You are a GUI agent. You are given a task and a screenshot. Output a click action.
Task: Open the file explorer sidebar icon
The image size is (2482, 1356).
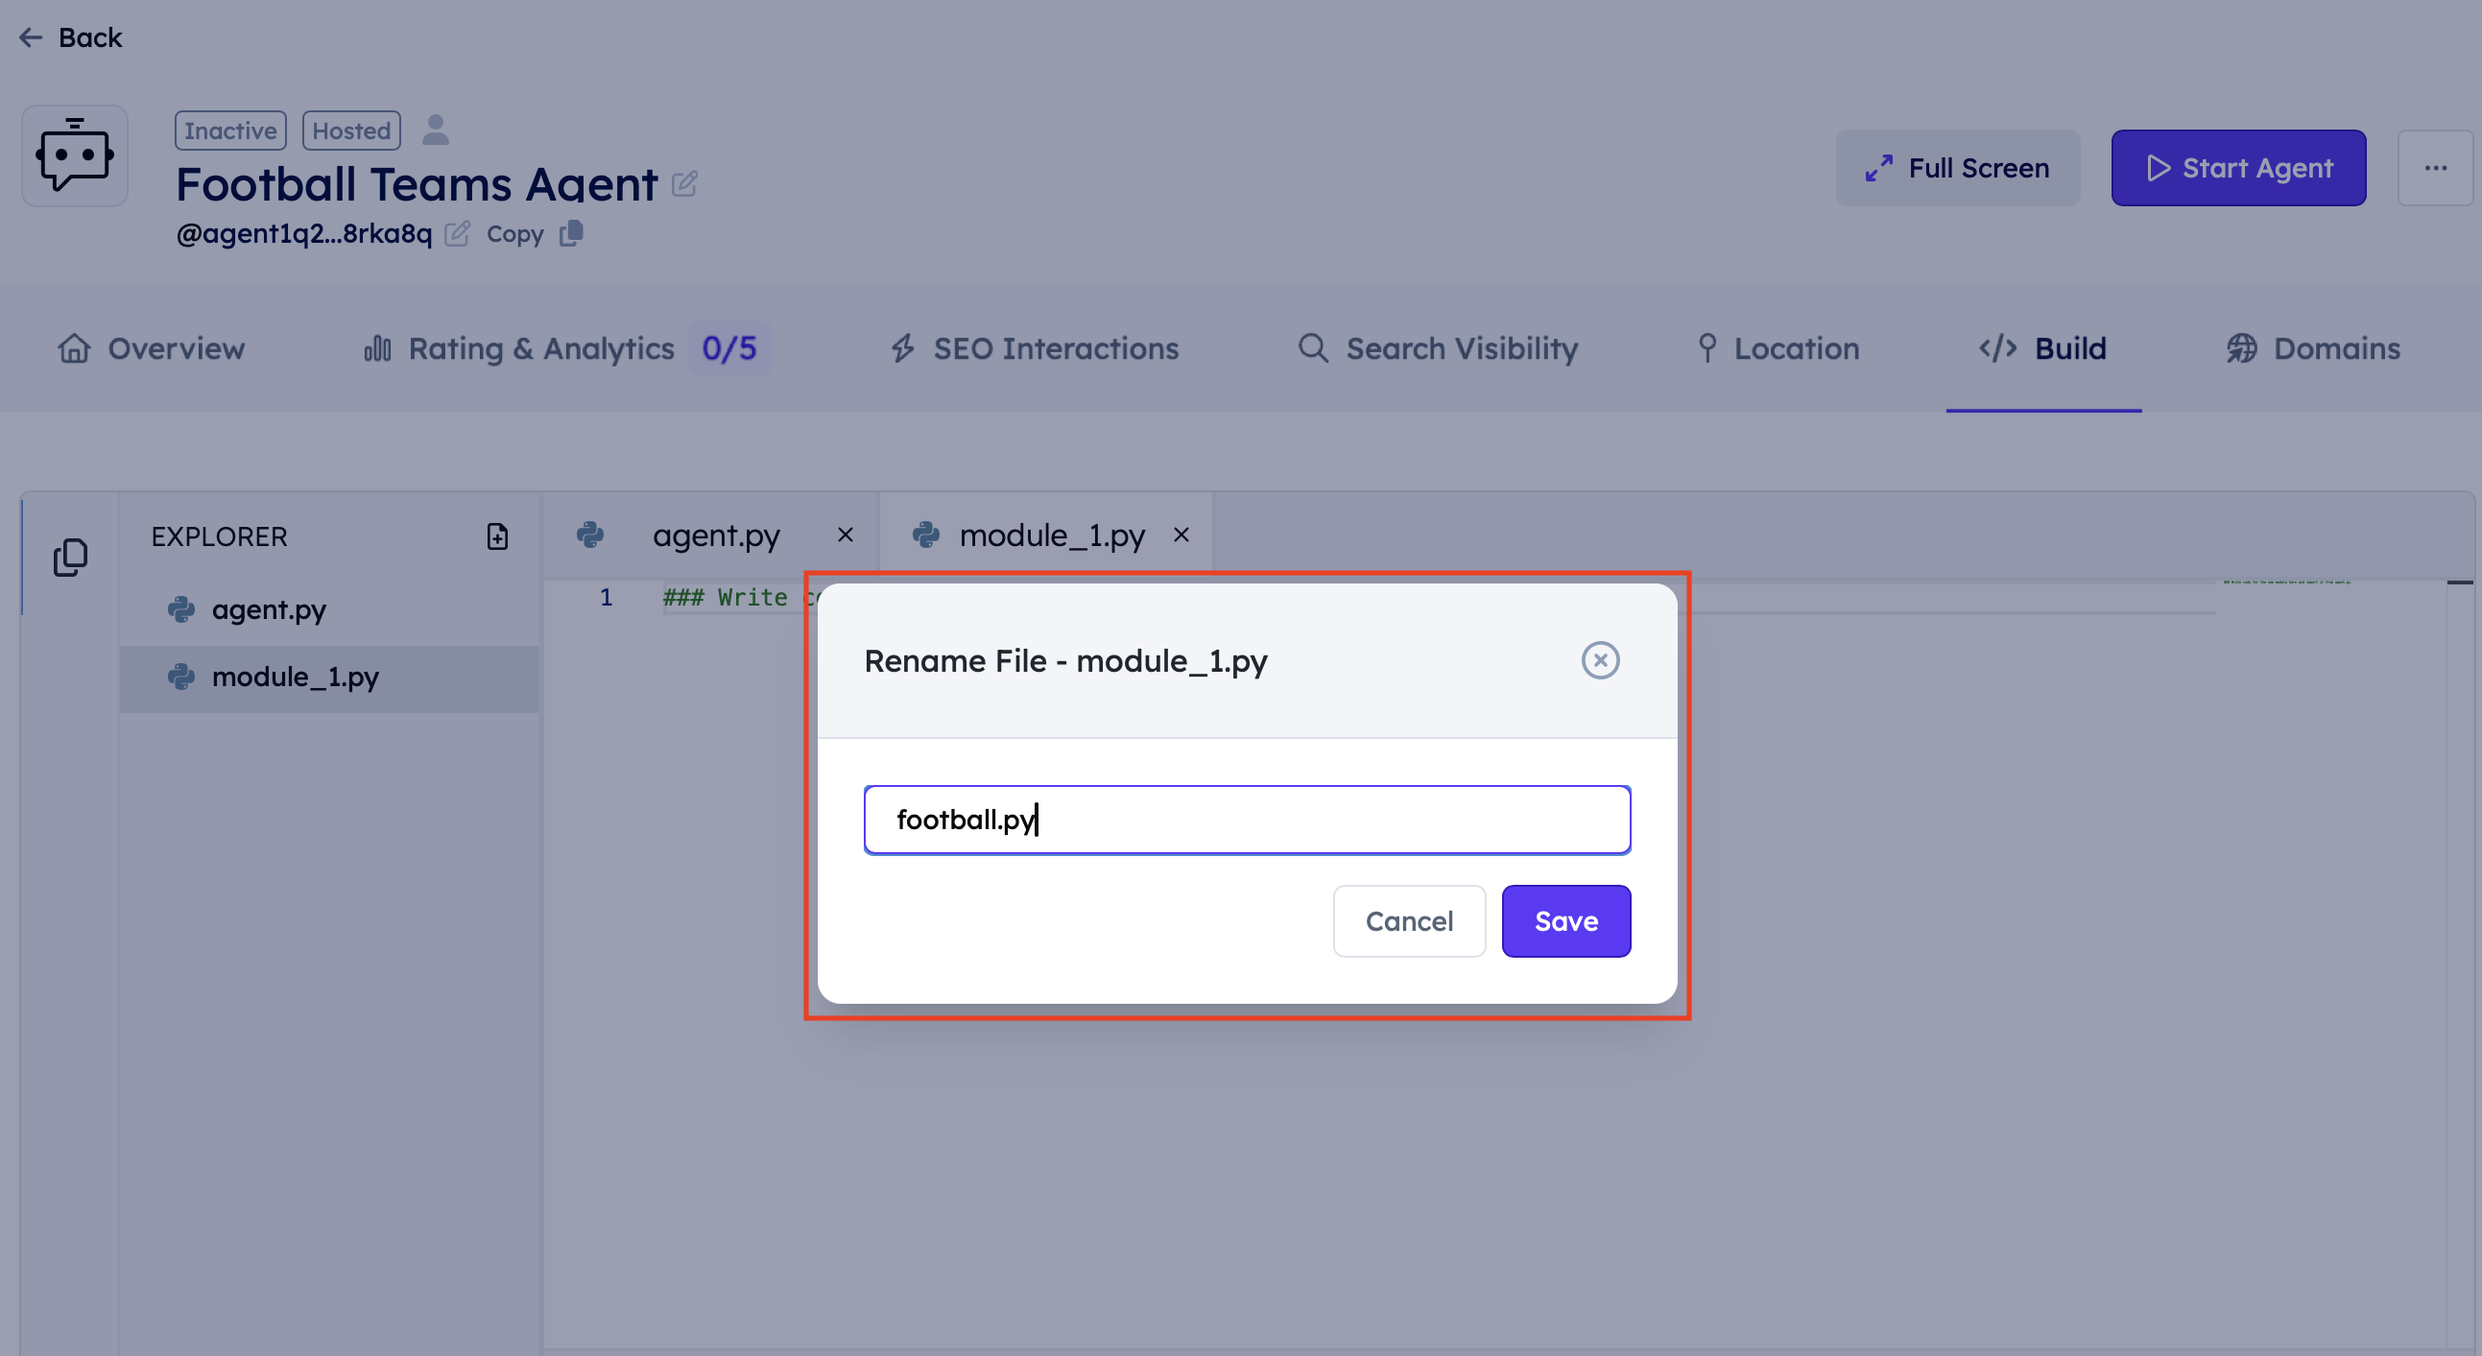[x=70, y=557]
